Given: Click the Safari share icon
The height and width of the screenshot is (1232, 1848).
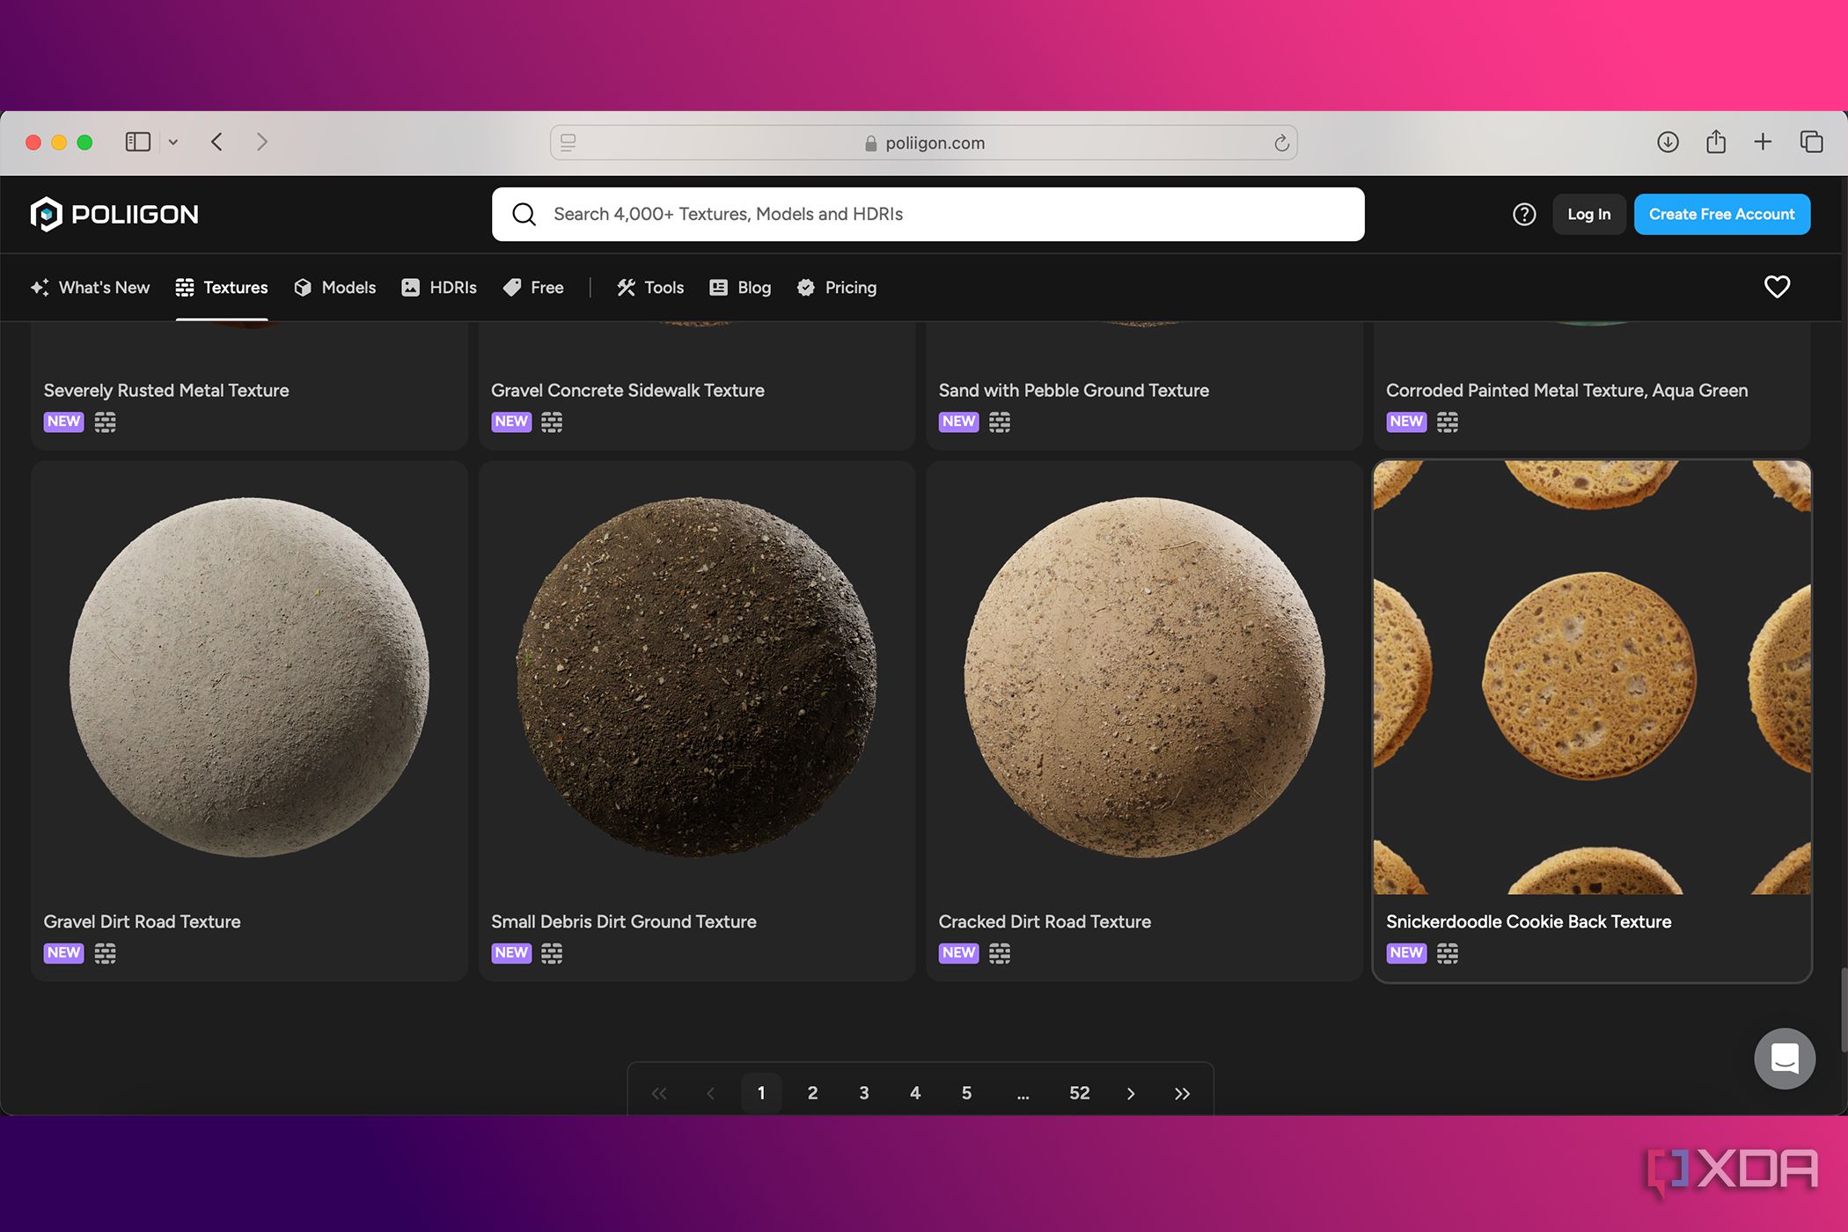Looking at the screenshot, I should [x=1715, y=142].
